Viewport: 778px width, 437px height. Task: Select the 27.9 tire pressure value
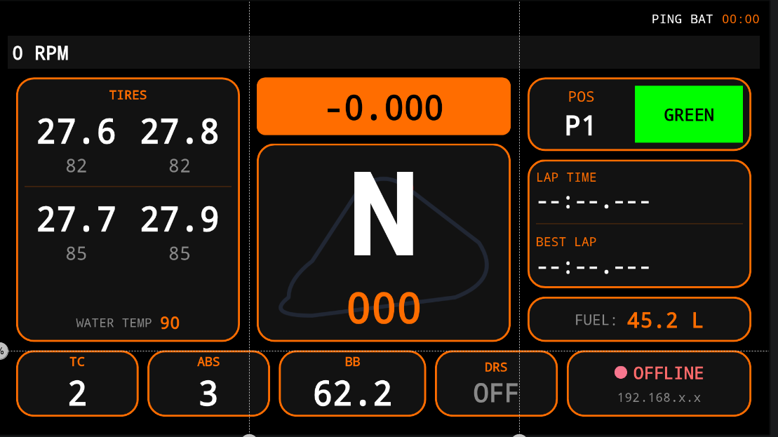(x=179, y=220)
